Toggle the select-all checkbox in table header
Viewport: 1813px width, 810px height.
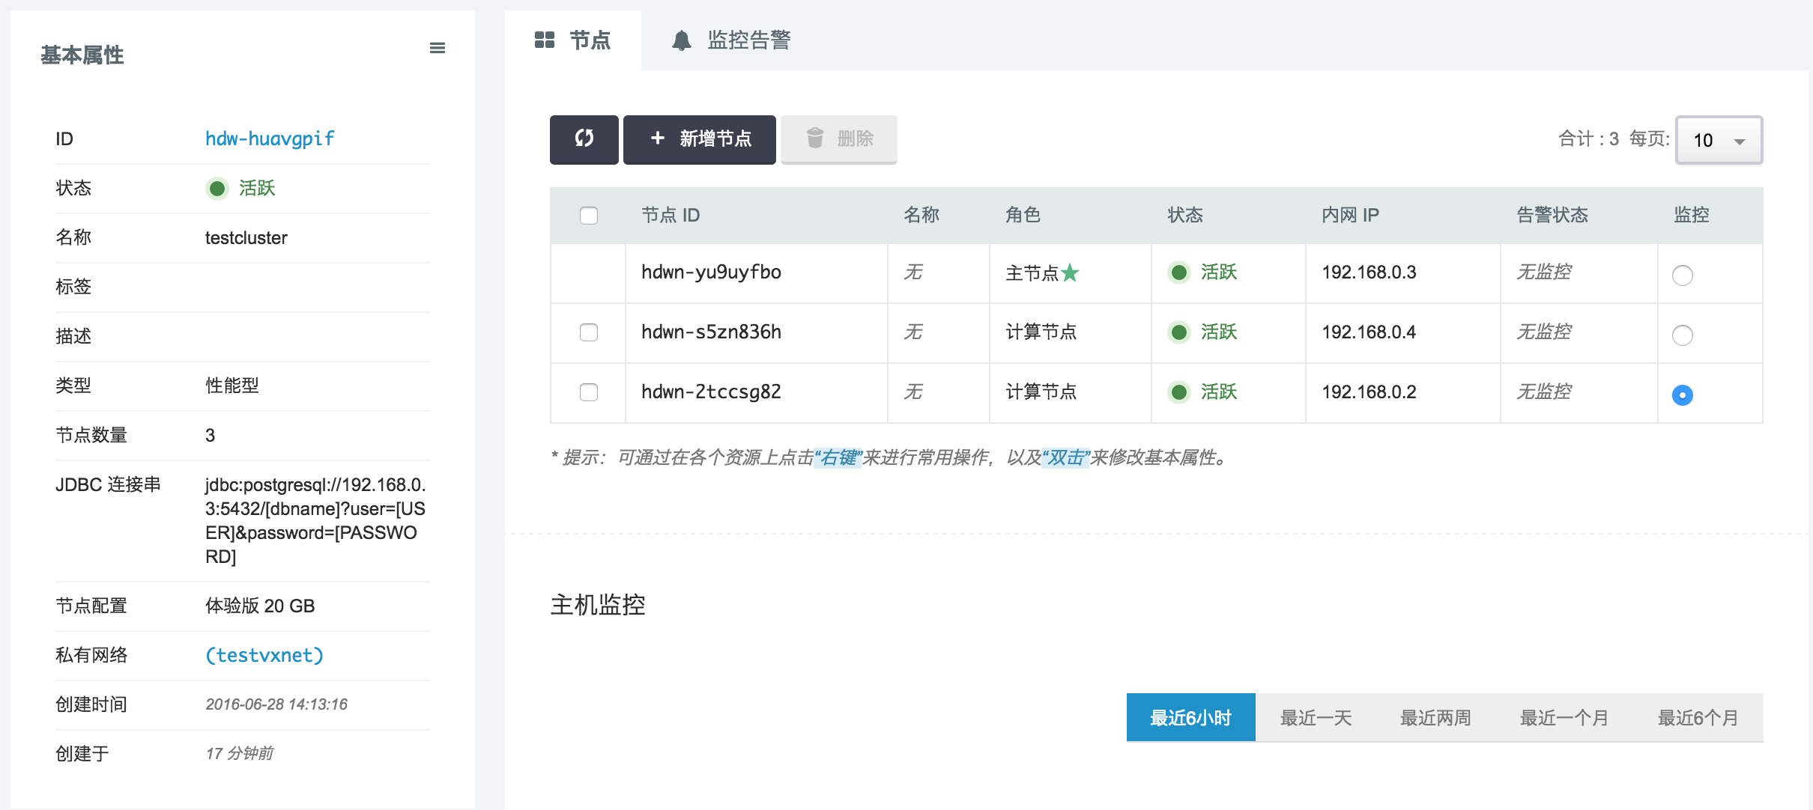(589, 216)
